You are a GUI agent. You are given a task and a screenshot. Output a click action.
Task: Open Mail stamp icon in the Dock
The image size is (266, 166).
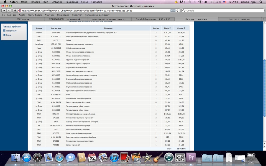coord(48,157)
